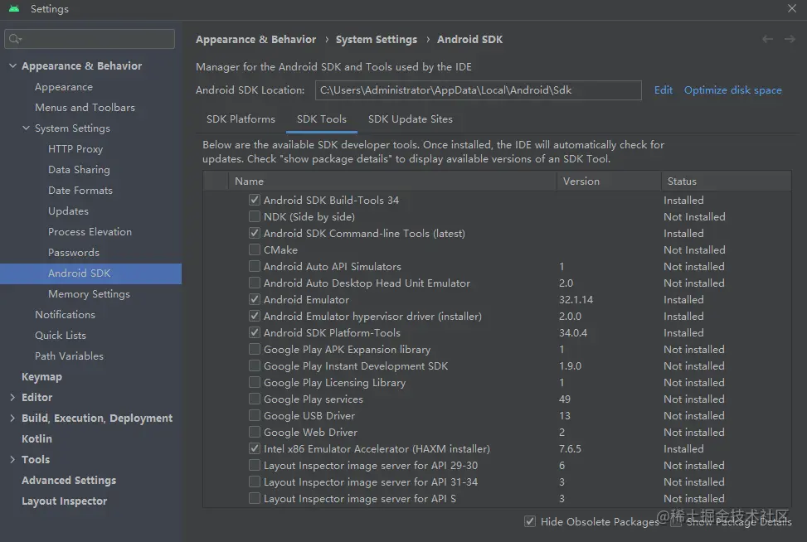Viewport: 807px width, 542px height.
Task: Click Optimize disk space link
Action: 732,90
